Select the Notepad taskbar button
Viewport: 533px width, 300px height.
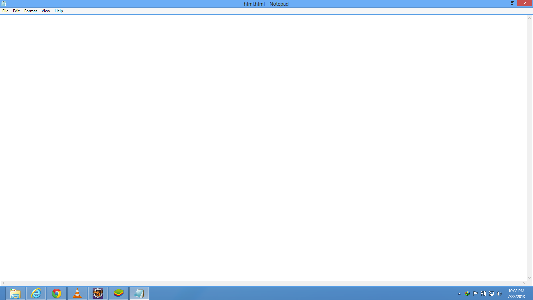pos(139,293)
